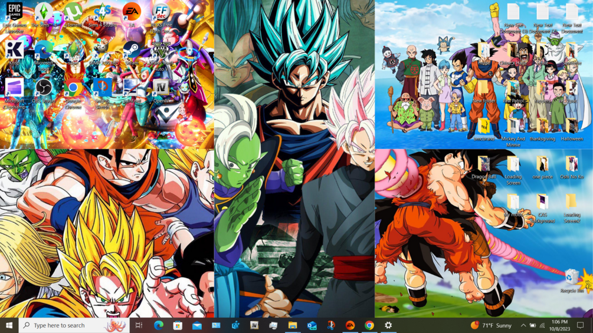Click the OBS Studio desktop shortcut
Image resolution: width=593 pixels, height=333 pixels.
click(44, 91)
